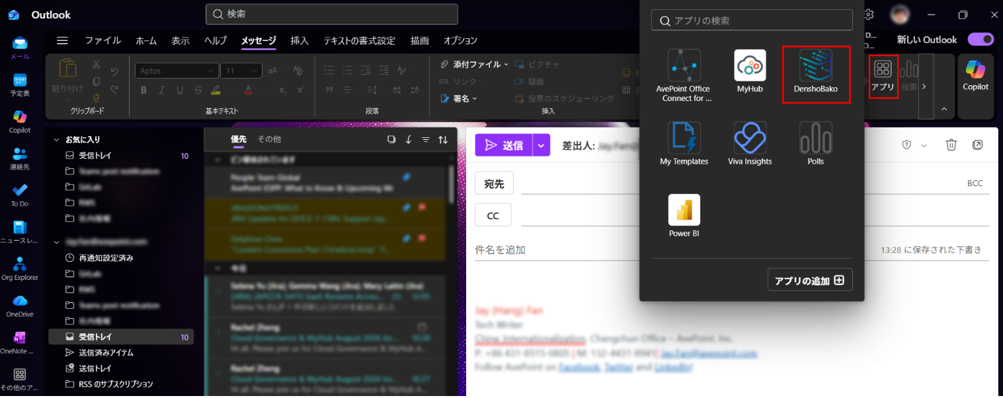
Task: Switch to the オプション ribbon tab
Action: pos(460,40)
